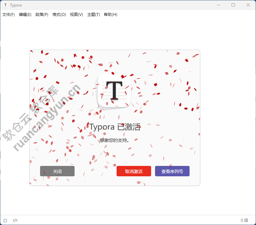Viewport: 256px width, 225px height.
Task: Show word count details via 0 词
Action: click(244, 220)
